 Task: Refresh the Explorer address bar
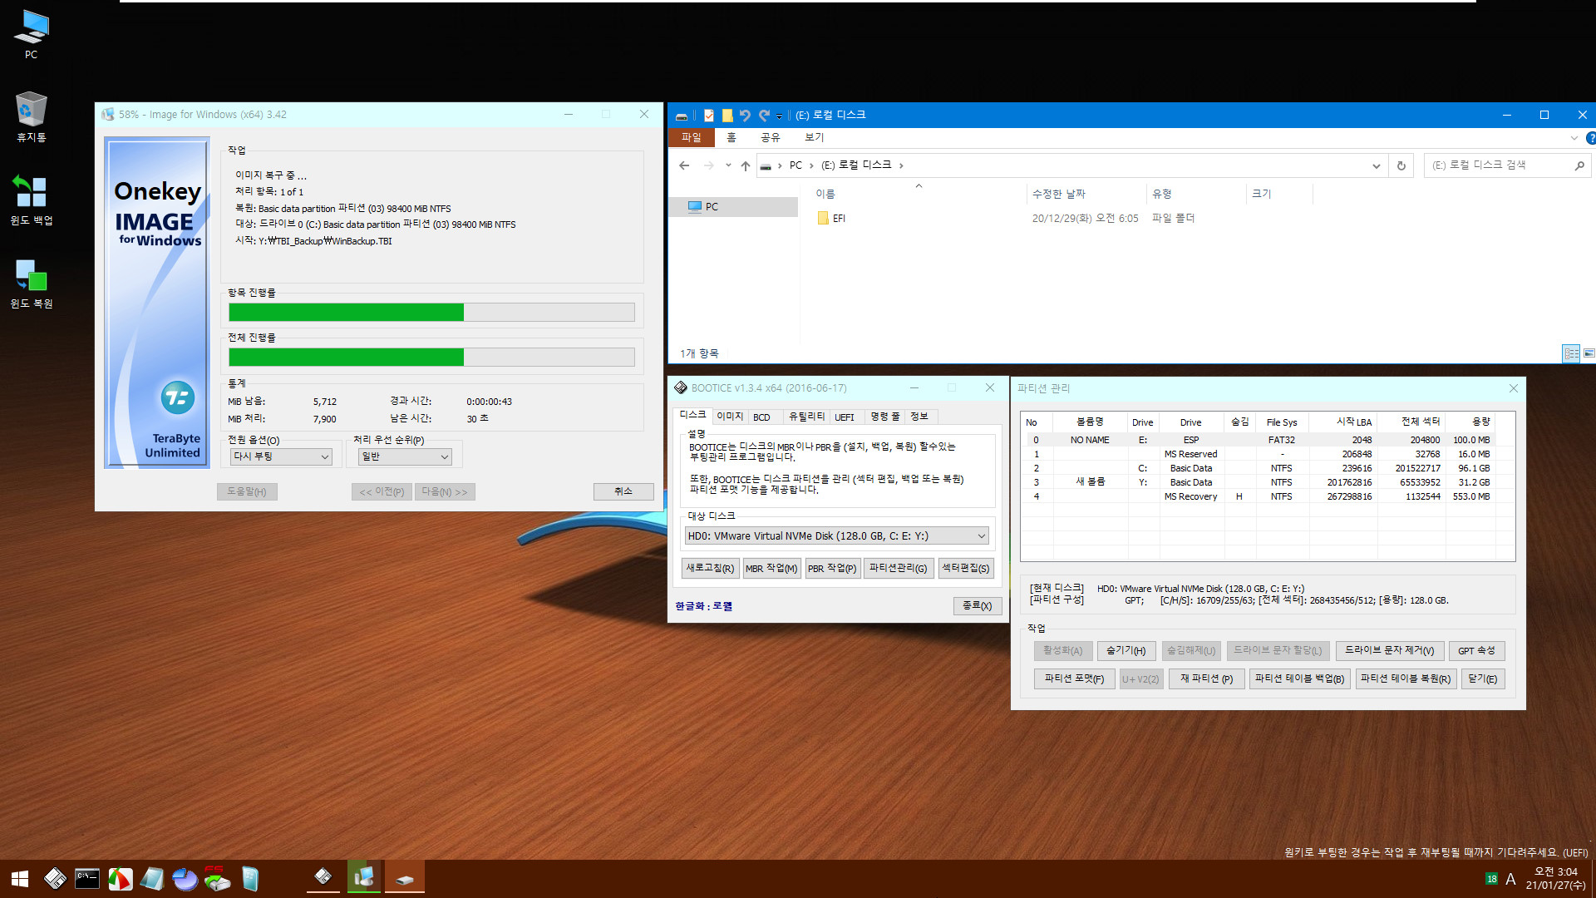coord(1401,165)
